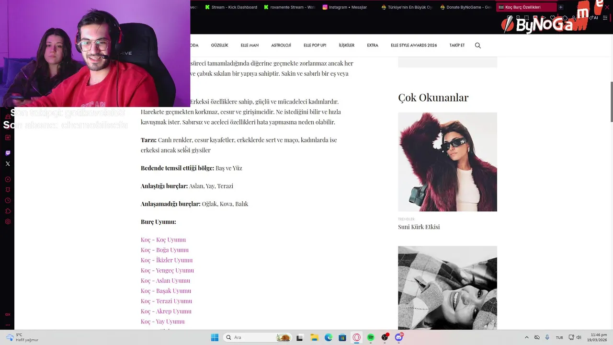This screenshot has width=613, height=345.
Task: Open the Koç - İkizler Uyumu link
Action: (x=167, y=260)
